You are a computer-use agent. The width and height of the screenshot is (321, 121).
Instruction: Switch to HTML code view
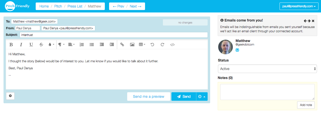coord(172,44)
